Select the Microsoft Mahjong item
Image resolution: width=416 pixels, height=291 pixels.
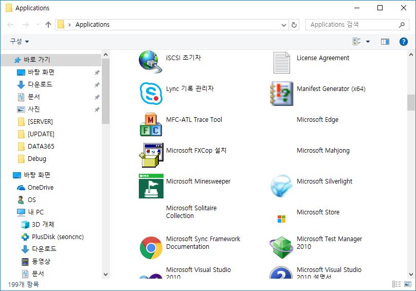323,151
